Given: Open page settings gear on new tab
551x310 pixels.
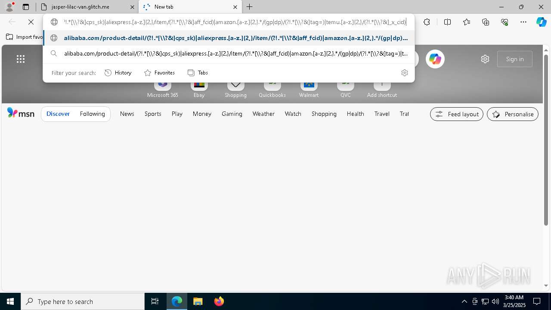Looking at the screenshot, I should click(485, 59).
